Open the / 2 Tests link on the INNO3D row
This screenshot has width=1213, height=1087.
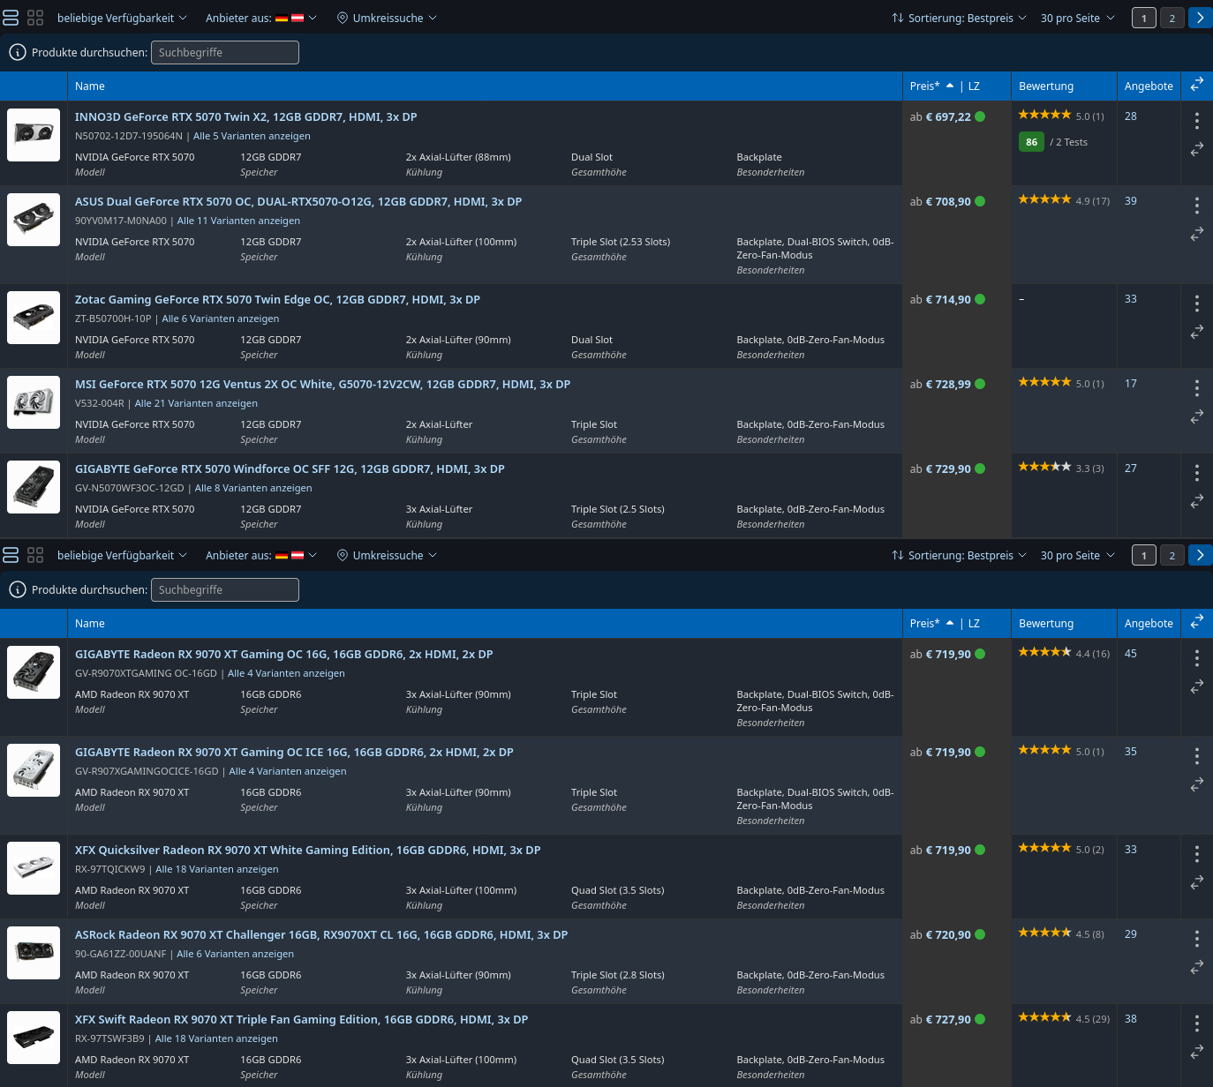1068,142
